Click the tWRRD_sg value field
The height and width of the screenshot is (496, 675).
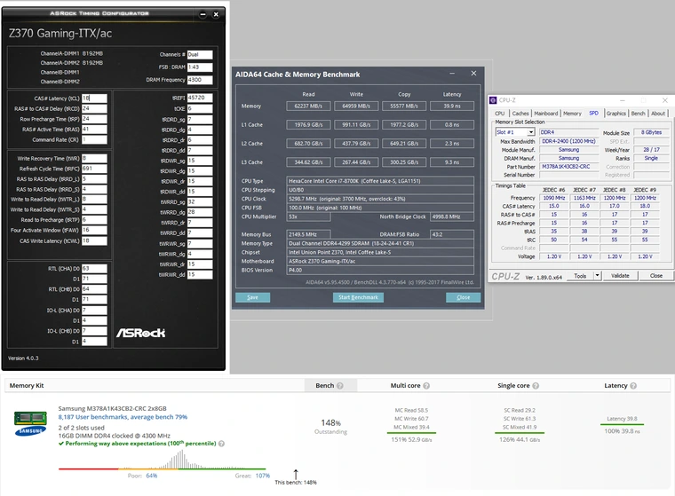[x=200, y=201]
